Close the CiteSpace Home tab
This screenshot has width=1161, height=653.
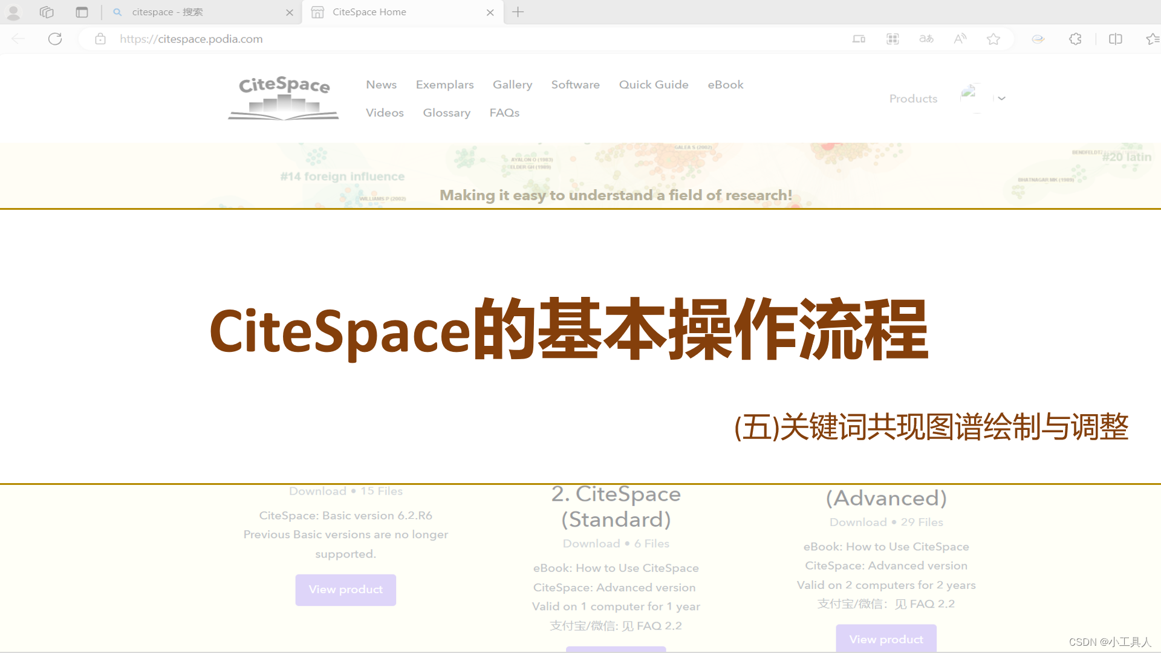tap(490, 12)
